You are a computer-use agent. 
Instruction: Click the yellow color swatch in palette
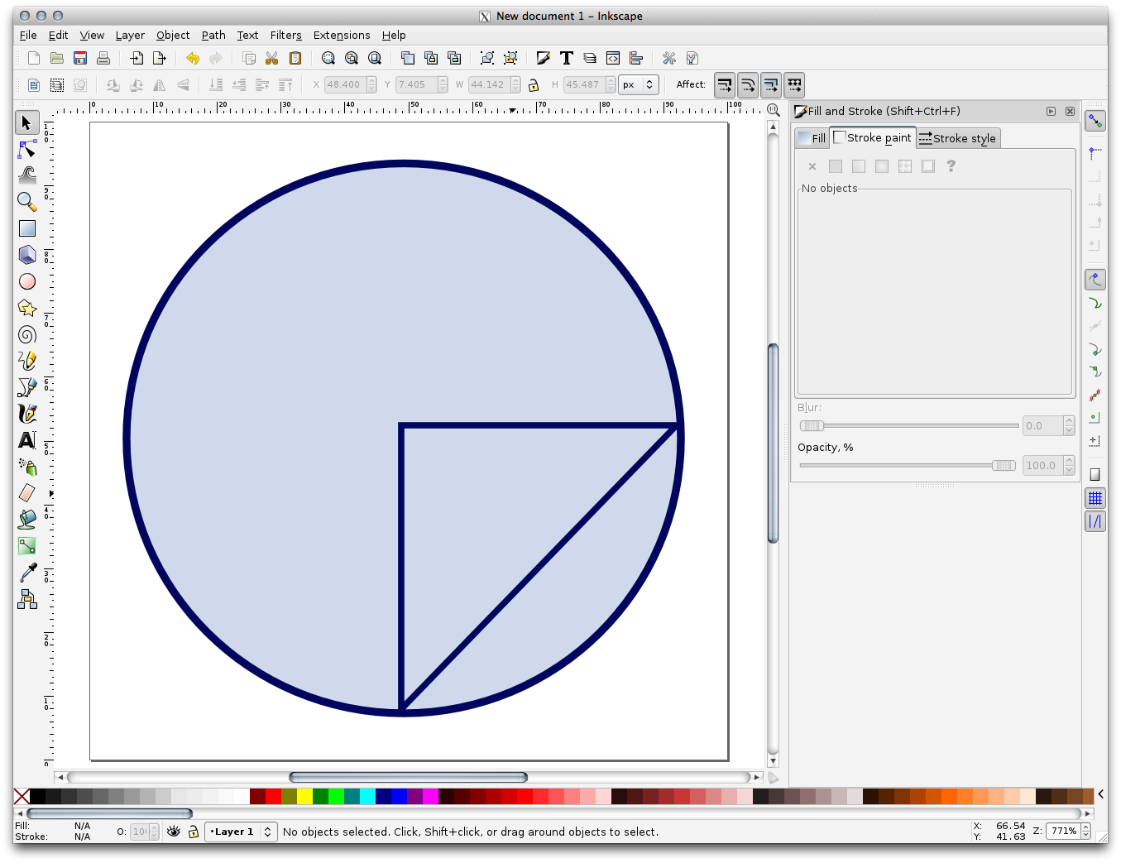click(304, 796)
